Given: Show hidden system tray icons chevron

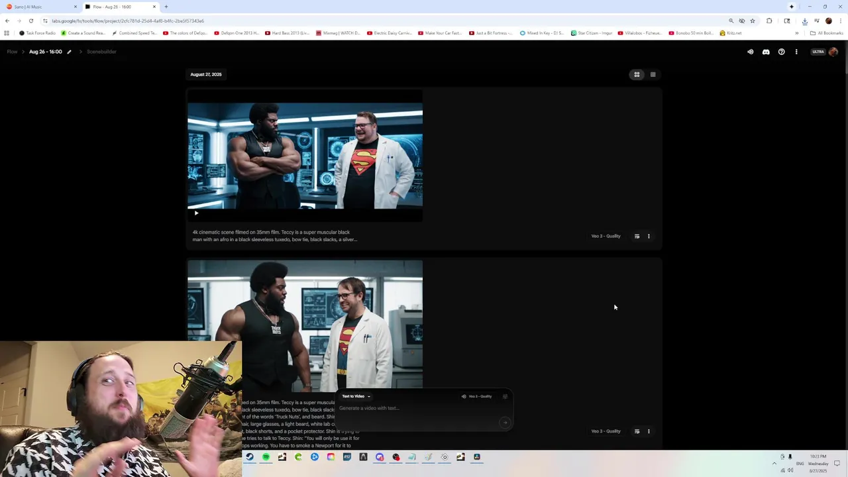Looking at the screenshot, I should tap(774, 464).
